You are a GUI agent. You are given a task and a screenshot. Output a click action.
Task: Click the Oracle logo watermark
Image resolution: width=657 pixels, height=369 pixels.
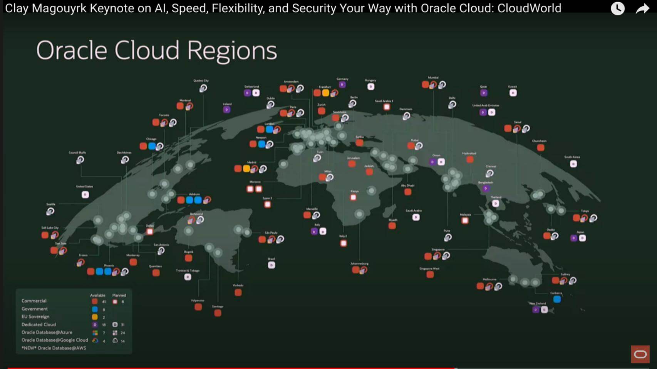tap(640, 354)
